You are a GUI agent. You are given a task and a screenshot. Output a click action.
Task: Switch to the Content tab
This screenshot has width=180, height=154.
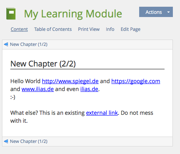(19, 29)
